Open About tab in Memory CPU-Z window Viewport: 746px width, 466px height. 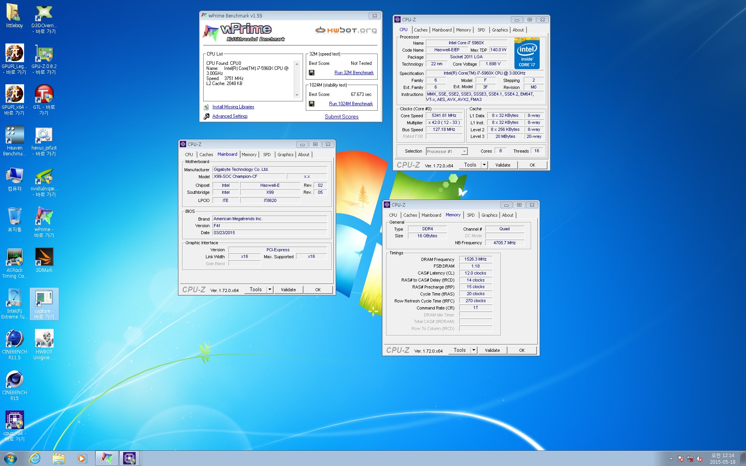pyautogui.click(x=507, y=215)
